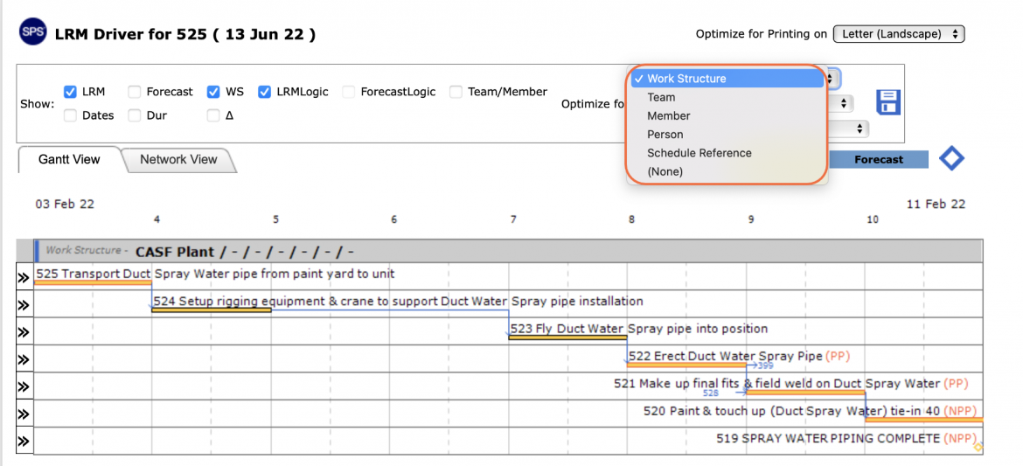This screenshot has height=466, width=1023.
Task: Choose Schedule Reference from the dropdown list
Action: (x=727, y=153)
